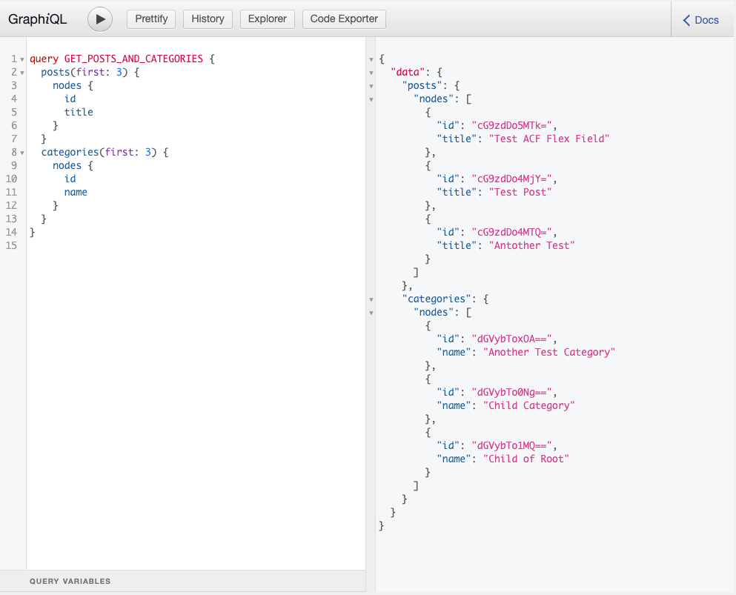736x595 pixels.
Task: Open the History panel
Action: pos(208,19)
